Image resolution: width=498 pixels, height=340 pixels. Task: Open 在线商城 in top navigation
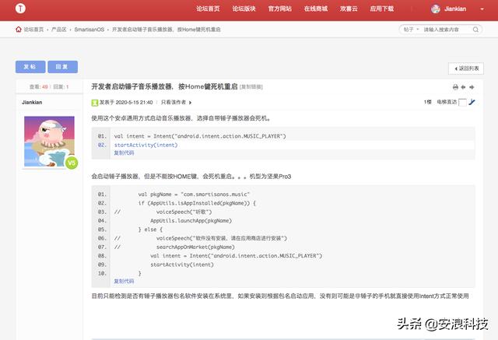coord(316,9)
